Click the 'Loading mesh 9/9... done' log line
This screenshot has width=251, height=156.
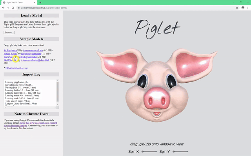(22, 96)
